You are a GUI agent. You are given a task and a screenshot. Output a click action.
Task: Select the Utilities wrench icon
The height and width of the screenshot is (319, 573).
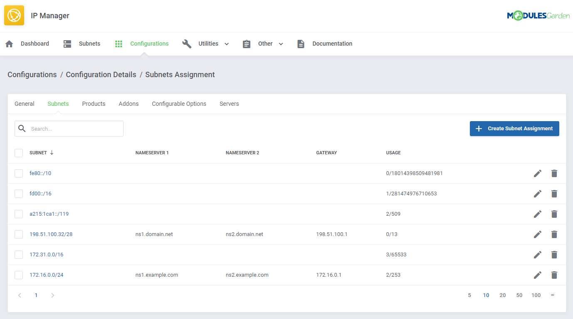[x=187, y=43]
